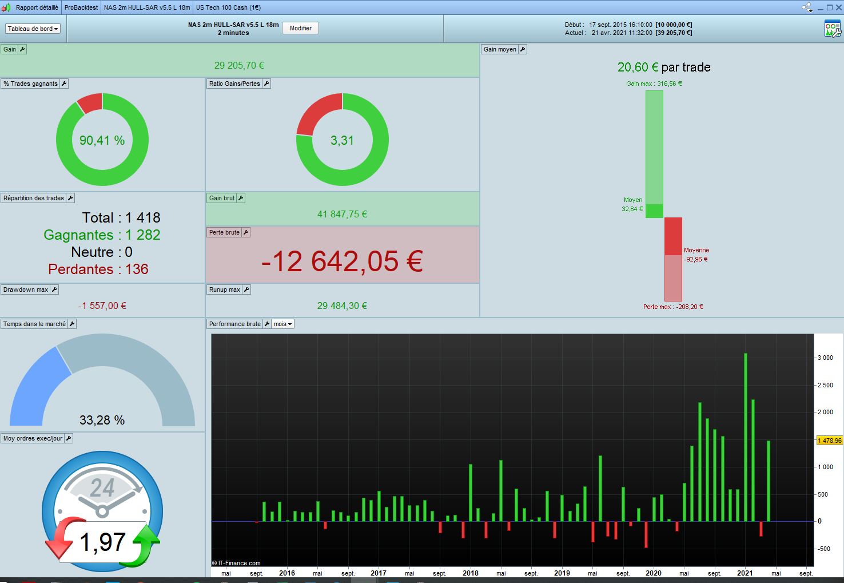This screenshot has width=844, height=583.
Task: Click the red average loss bar
Action: (x=673, y=236)
